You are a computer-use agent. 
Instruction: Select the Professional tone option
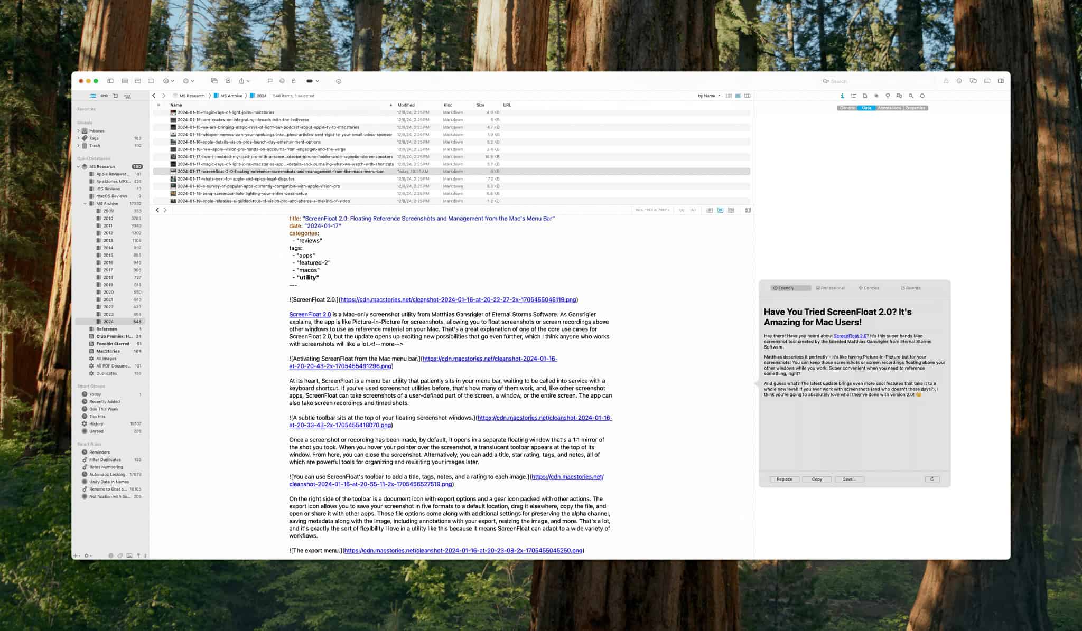pos(830,288)
